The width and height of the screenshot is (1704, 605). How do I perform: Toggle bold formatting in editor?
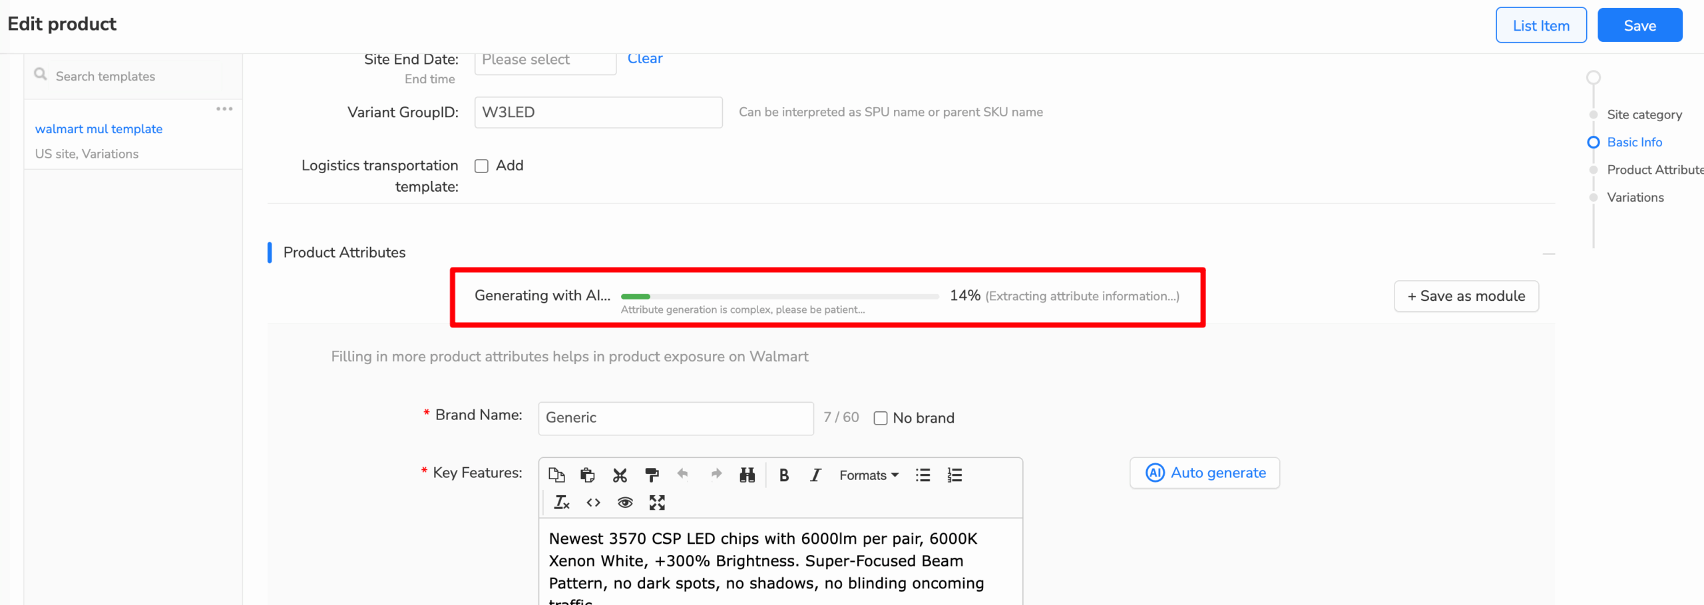[x=783, y=475]
